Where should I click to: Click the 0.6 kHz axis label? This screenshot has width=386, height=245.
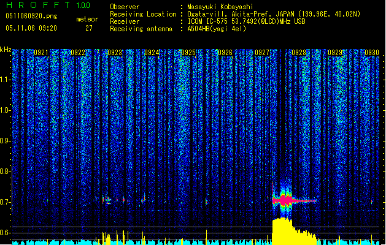point(5,233)
